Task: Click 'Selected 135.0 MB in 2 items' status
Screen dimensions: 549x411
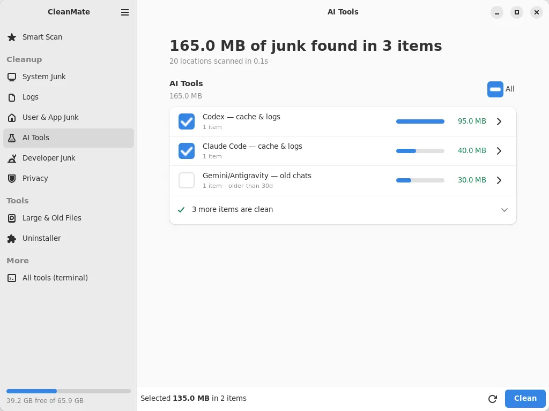Action: pyautogui.click(x=193, y=398)
